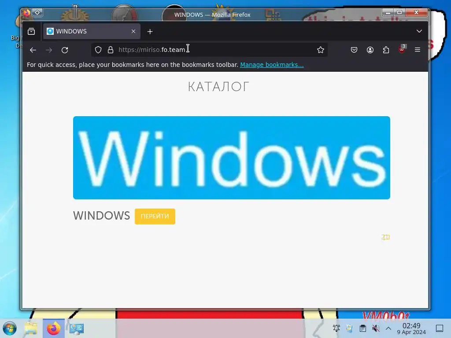Click the Firefox taskbar button
Viewport: 451px width, 338px height.
[54, 328]
